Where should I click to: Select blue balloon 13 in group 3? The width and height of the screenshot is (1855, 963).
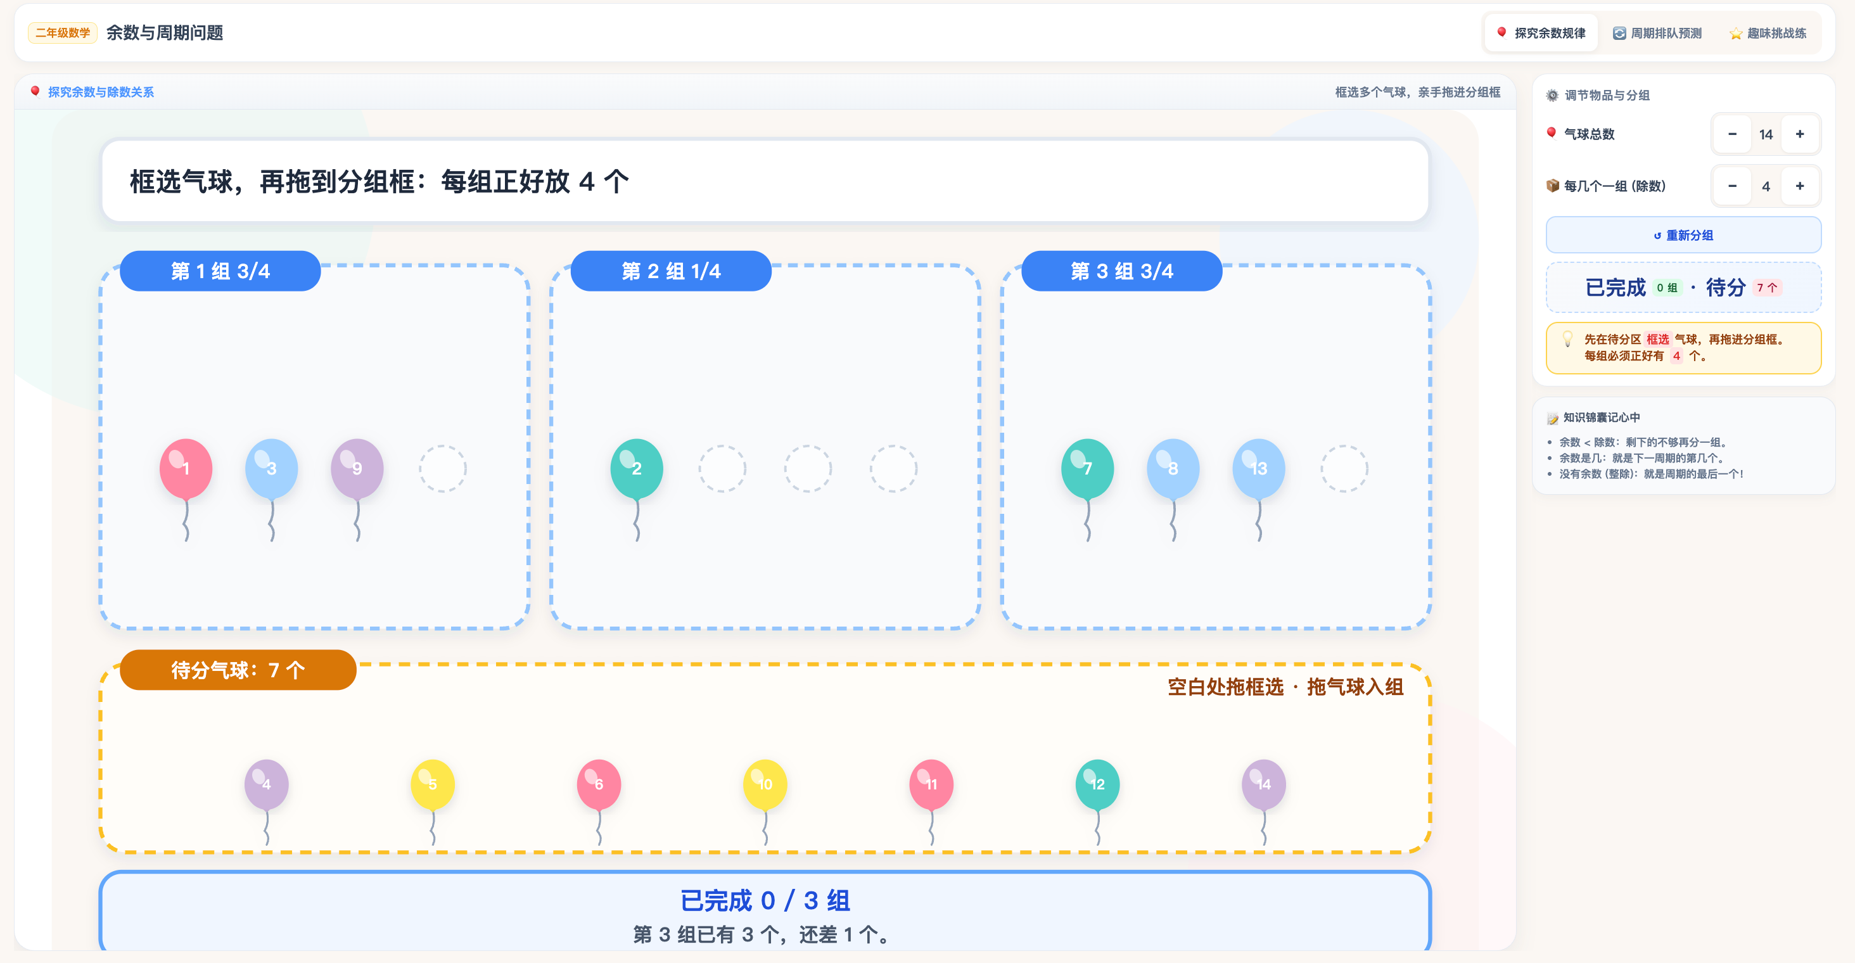click(x=1259, y=469)
